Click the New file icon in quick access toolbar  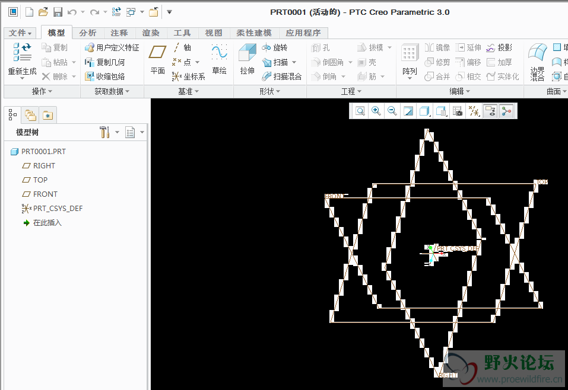(x=29, y=12)
